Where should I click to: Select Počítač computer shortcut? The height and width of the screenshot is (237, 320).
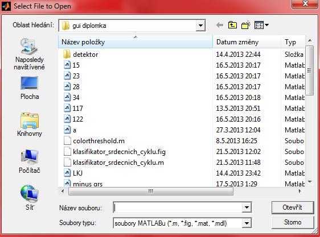(x=30, y=161)
